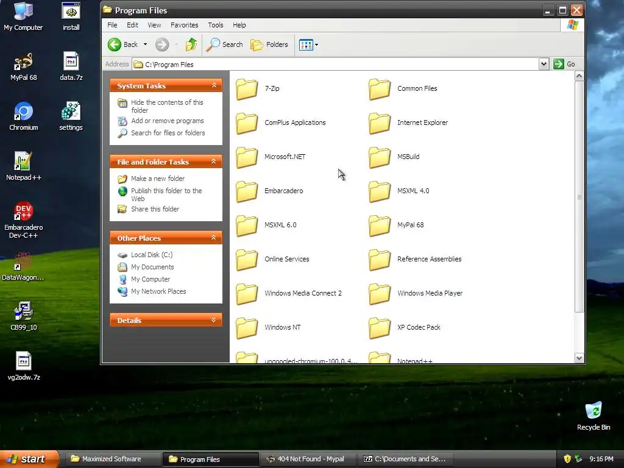Viewport: 624px width, 468px height.
Task: Click Make a new folder link
Action: [158, 179]
